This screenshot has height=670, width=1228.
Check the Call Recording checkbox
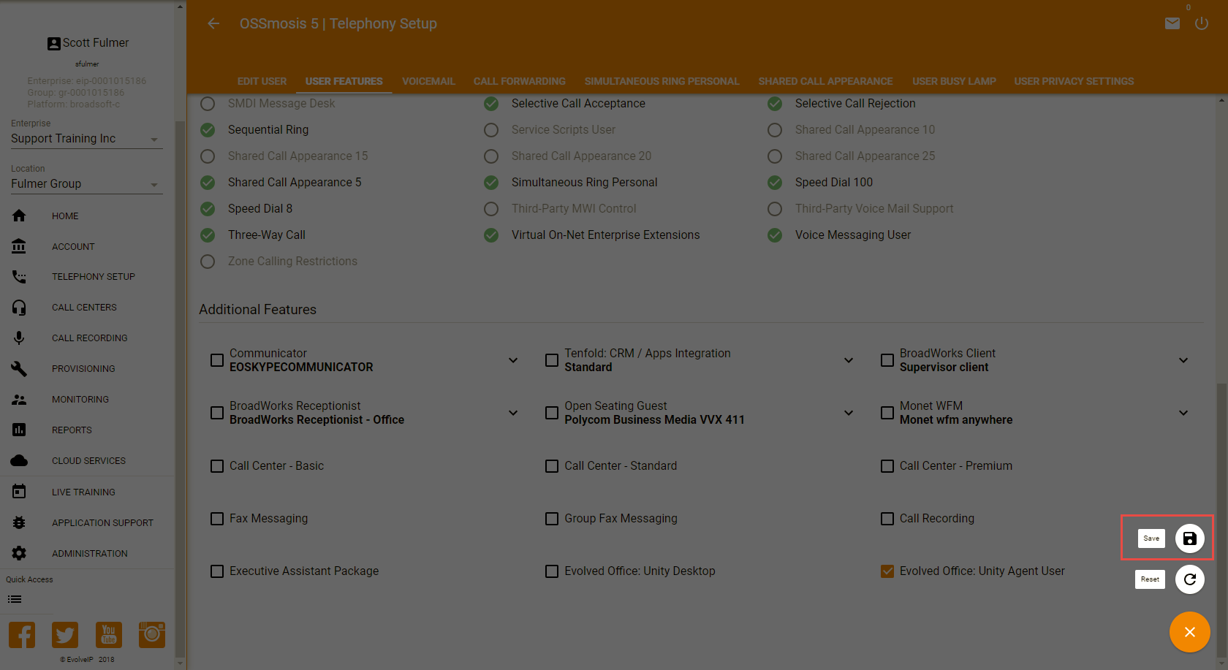click(887, 519)
